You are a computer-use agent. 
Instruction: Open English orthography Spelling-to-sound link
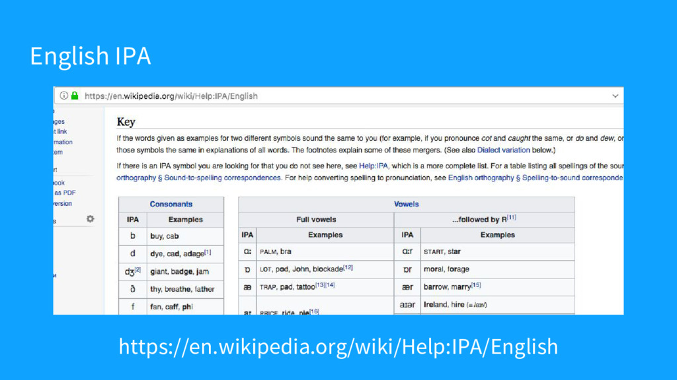pyautogui.click(x=536, y=177)
